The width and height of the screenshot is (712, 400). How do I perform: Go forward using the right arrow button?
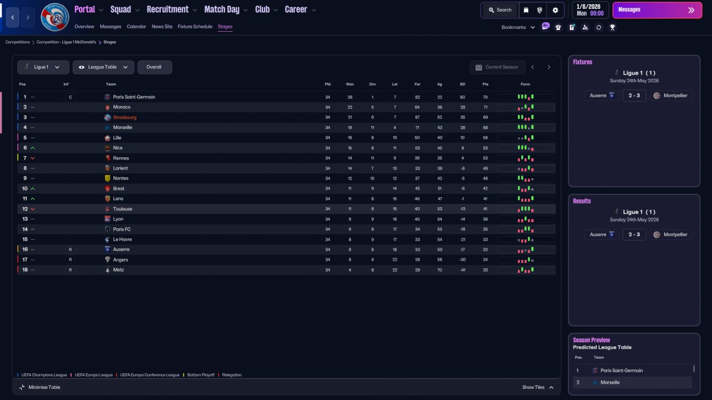point(28,18)
